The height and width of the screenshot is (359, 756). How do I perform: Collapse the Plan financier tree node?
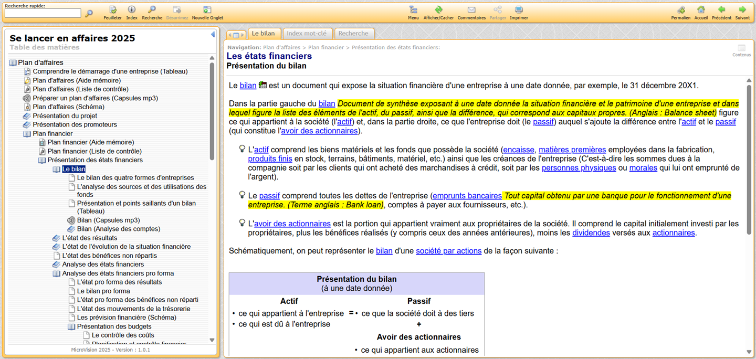[x=27, y=134]
